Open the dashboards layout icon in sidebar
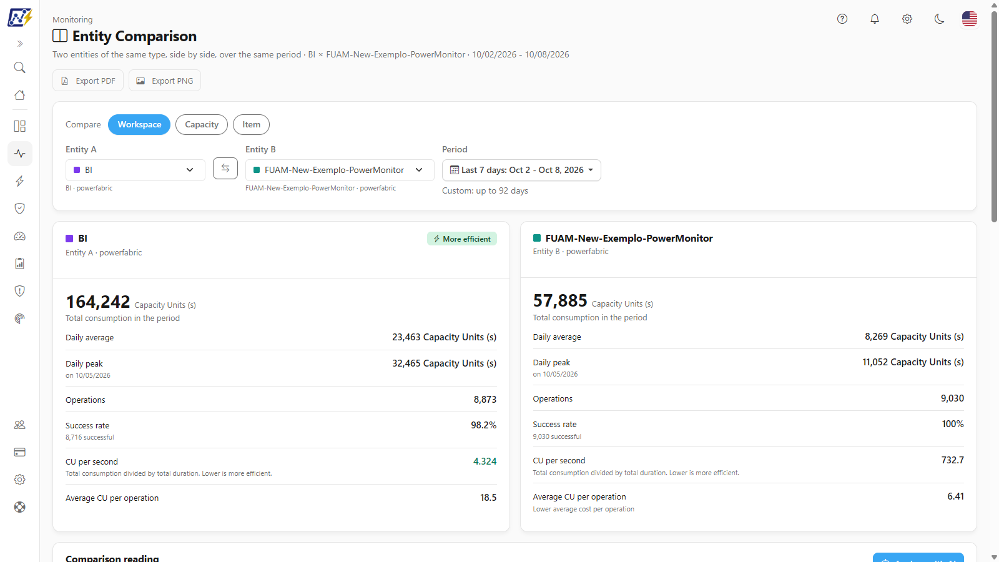The width and height of the screenshot is (999, 562). tap(20, 126)
